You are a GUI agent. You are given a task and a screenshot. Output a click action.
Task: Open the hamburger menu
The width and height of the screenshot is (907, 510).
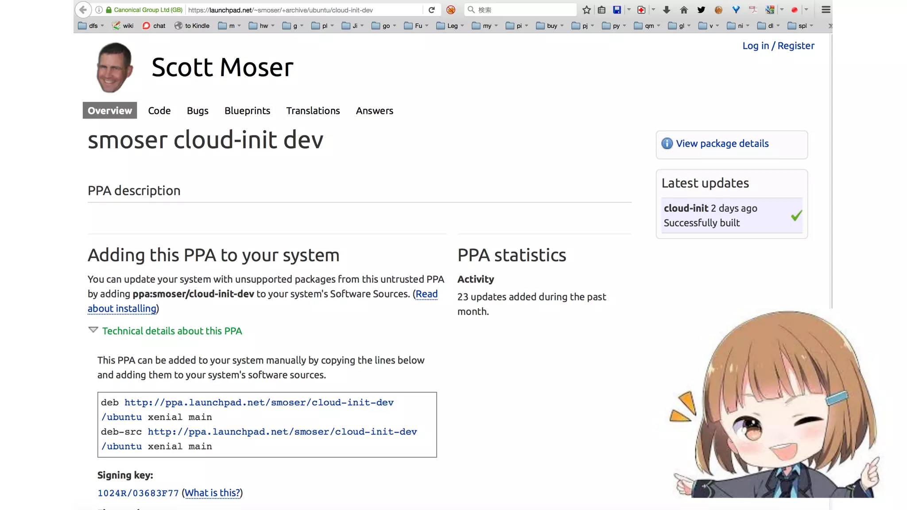(x=826, y=10)
